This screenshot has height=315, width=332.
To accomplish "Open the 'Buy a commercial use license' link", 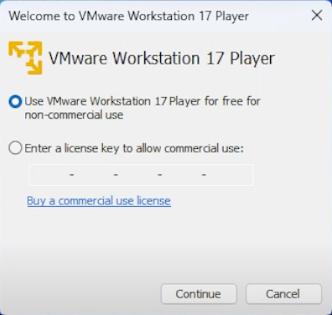I will click(x=99, y=201).
